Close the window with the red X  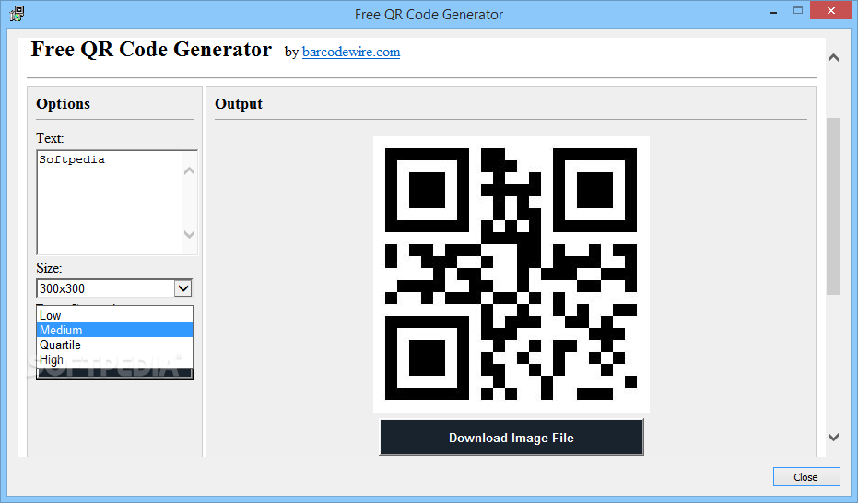[830, 11]
